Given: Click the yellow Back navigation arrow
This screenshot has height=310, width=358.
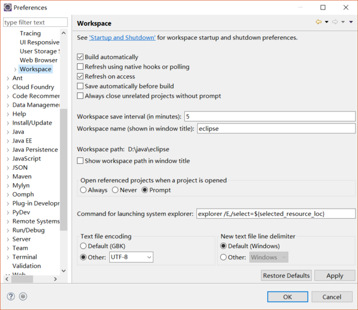Looking at the screenshot, I should [x=319, y=22].
